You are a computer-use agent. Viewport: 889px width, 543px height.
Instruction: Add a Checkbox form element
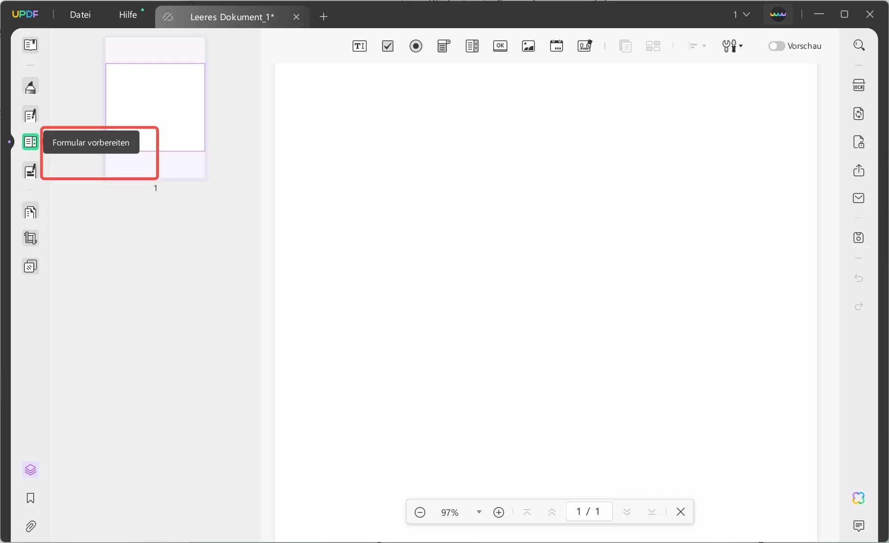(388, 46)
